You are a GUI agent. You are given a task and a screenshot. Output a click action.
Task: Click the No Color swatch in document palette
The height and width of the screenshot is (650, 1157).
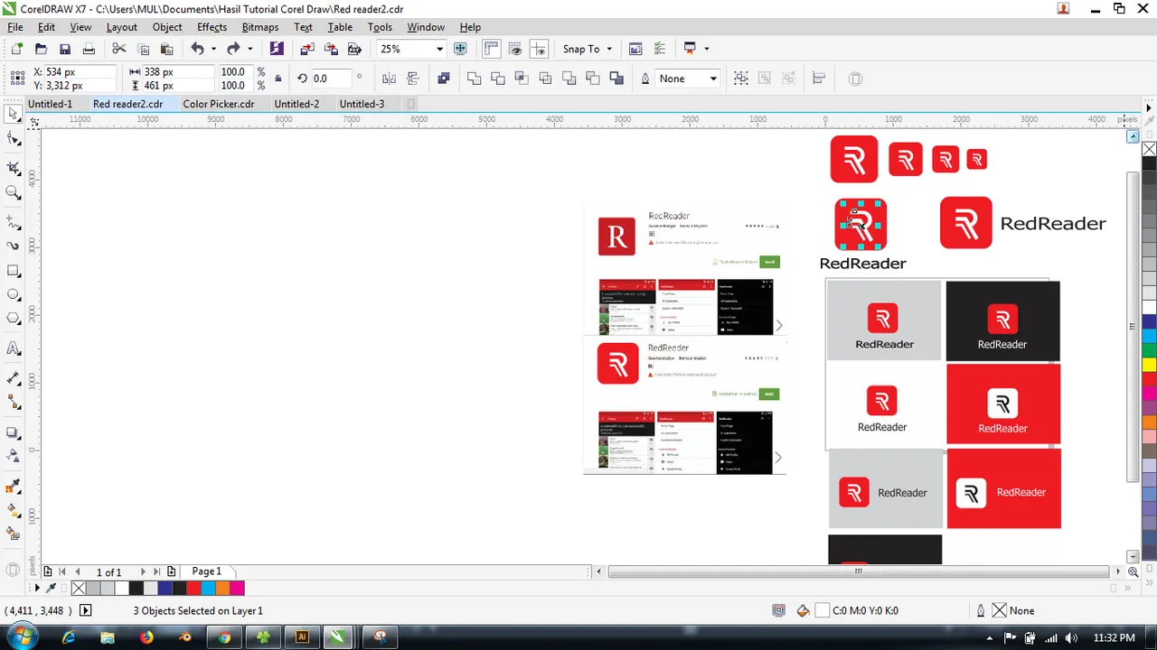pyautogui.click(x=79, y=589)
